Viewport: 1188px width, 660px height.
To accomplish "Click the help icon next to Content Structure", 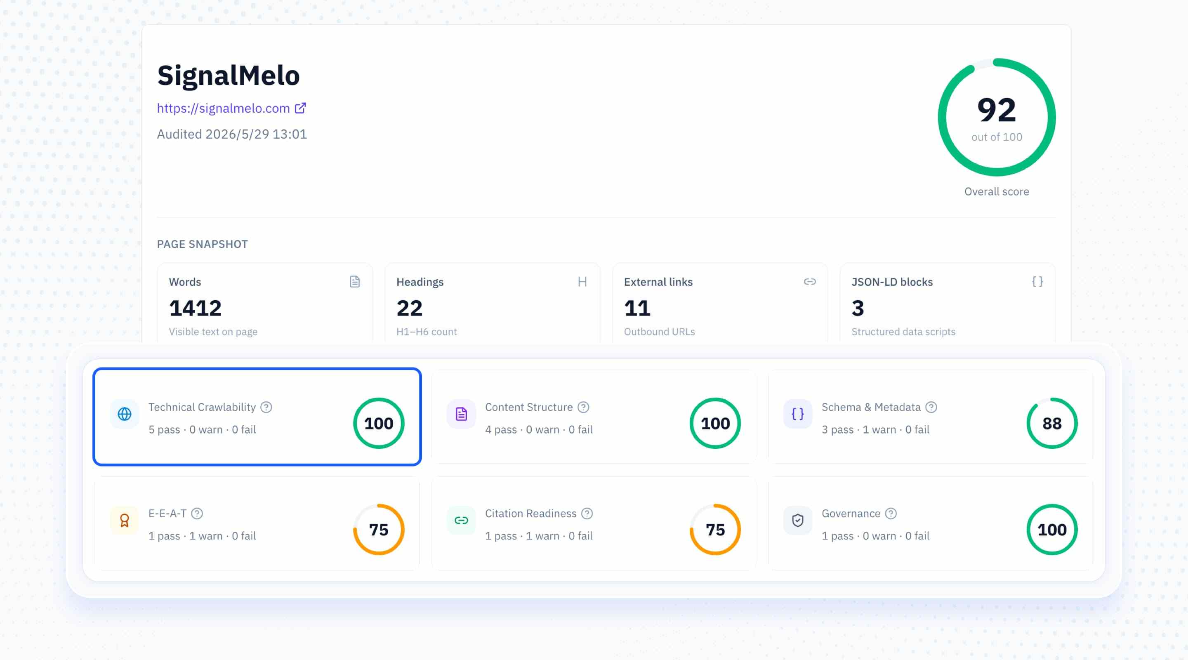I will pyautogui.click(x=583, y=407).
